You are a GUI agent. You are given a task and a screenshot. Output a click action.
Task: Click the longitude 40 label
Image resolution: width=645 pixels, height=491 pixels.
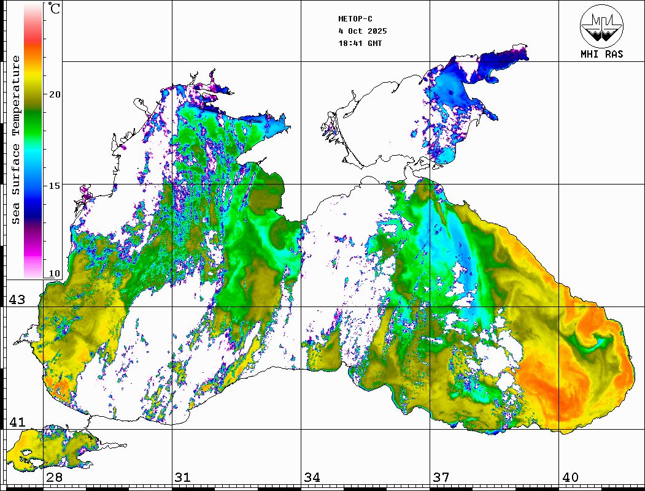(x=569, y=478)
